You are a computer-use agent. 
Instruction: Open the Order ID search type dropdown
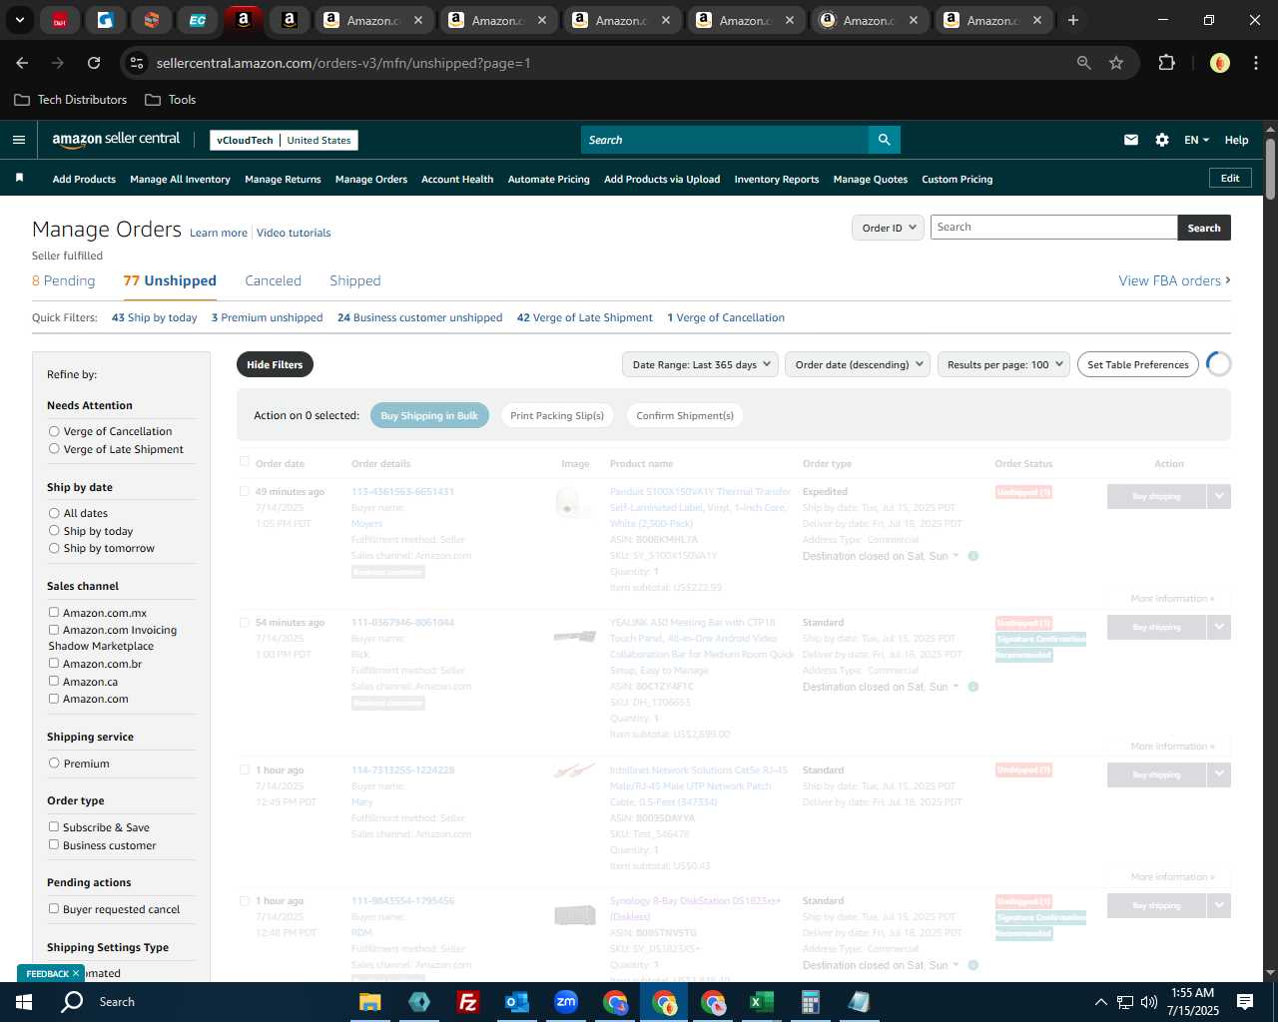[x=888, y=228]
